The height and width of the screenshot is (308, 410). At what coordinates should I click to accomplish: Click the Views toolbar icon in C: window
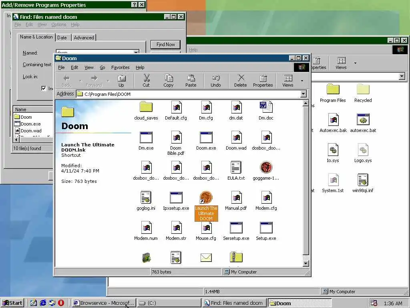tap(341, 63)
